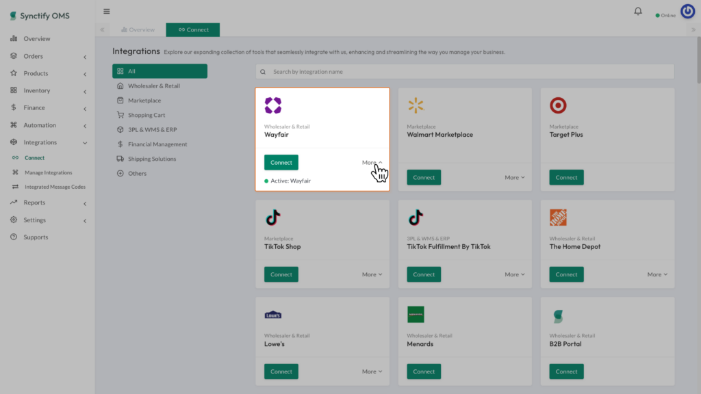Select the Connect tab

pos(193,29)
